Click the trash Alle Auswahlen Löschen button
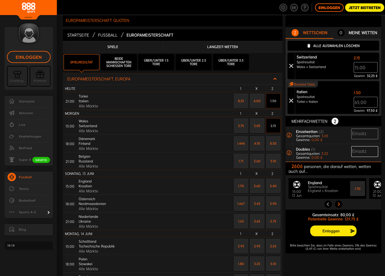 333,46
